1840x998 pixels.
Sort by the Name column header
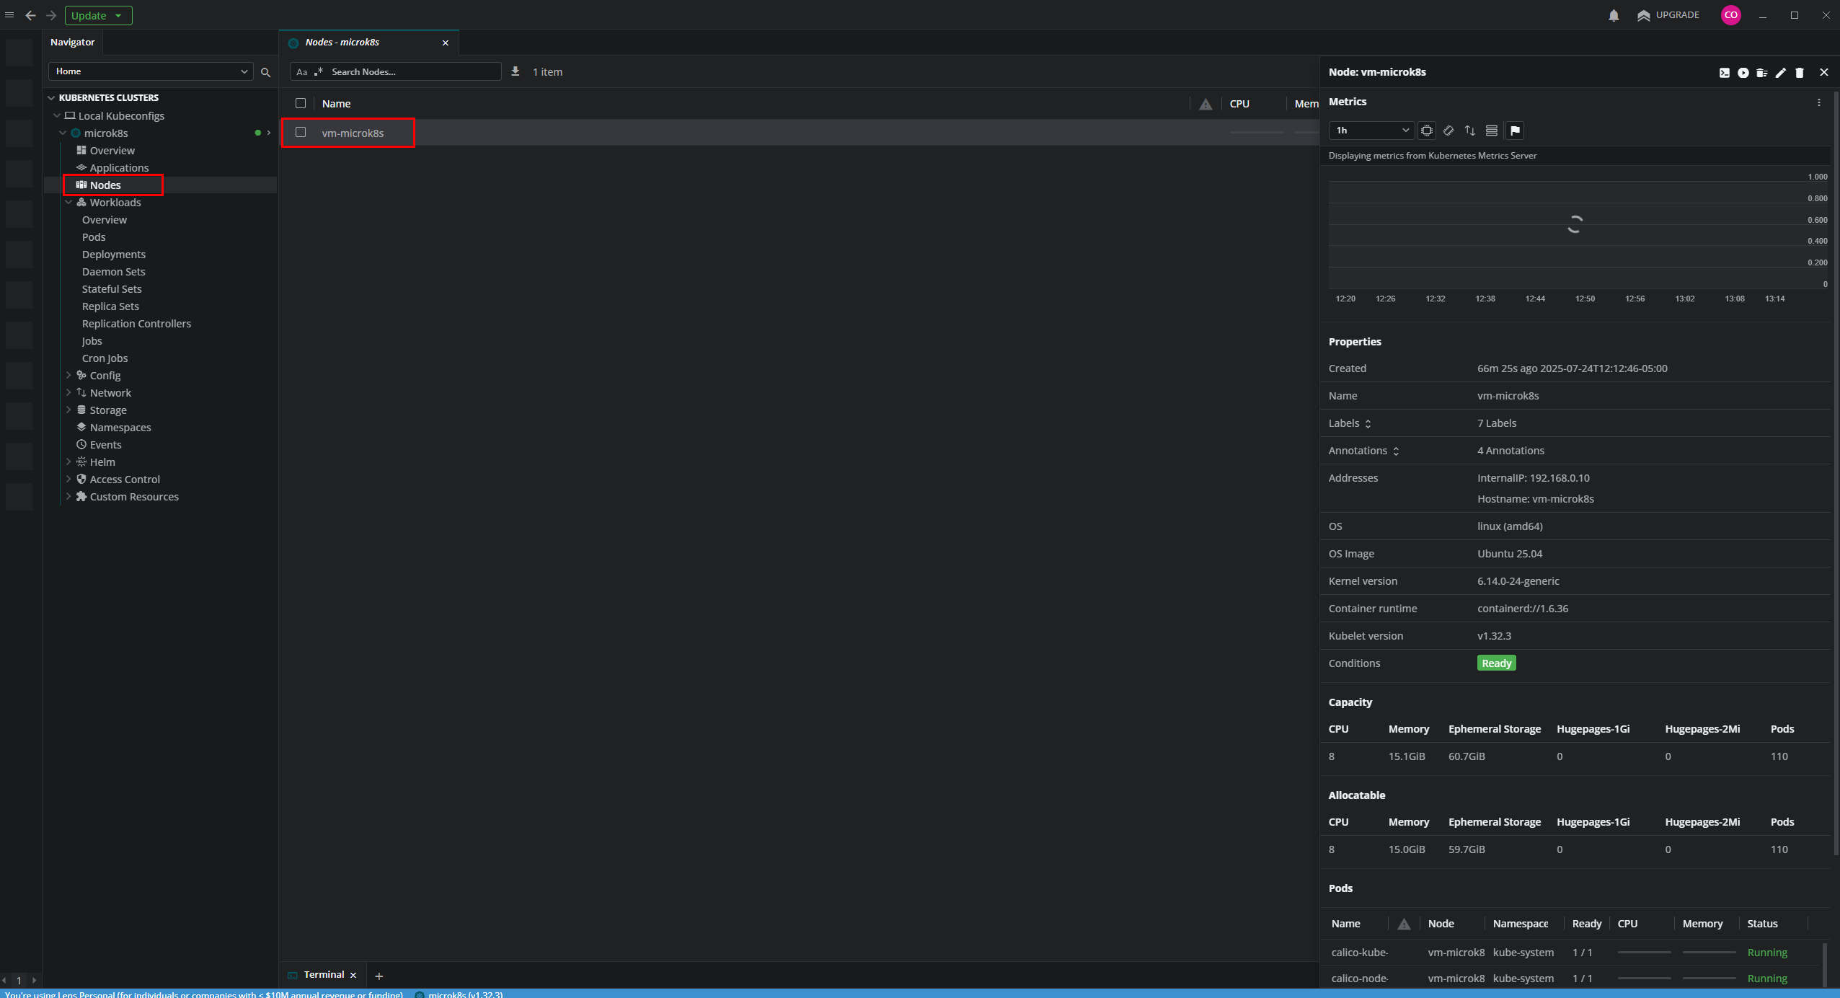pos(336,104)
